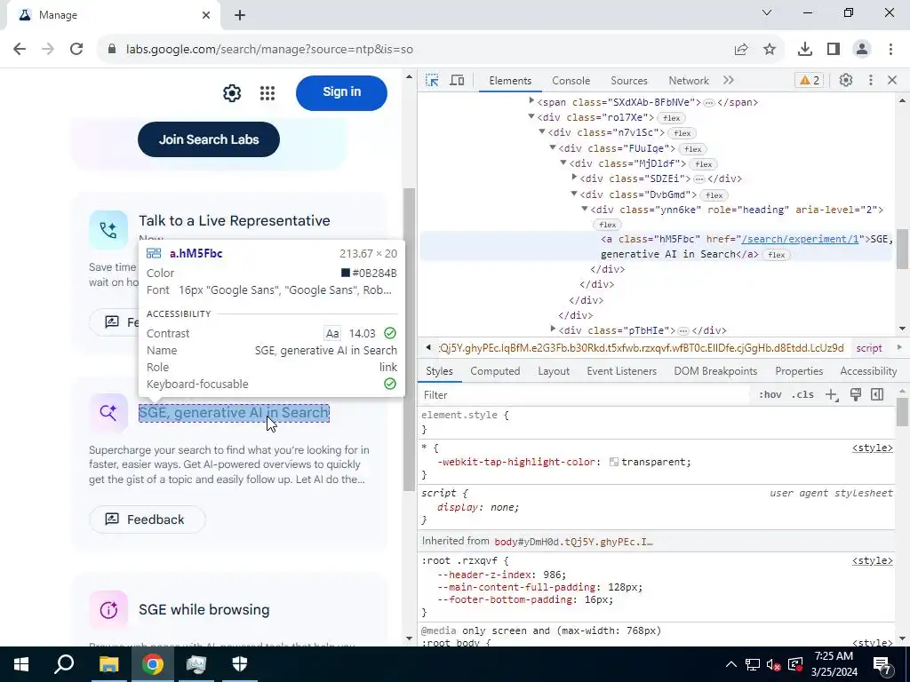Open the Event Listeners tab
The width and height of the screenshot is (910, 682).
click(621, 371)
